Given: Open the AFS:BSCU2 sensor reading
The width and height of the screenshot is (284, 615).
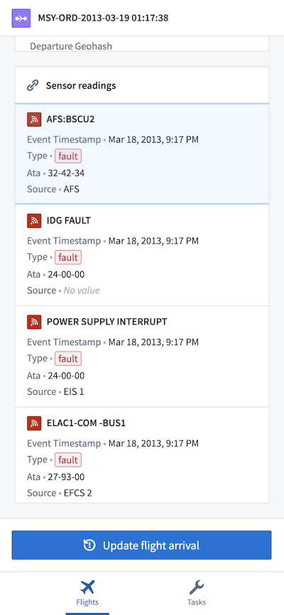Looking at the screenshot, I should pos(142,153).
